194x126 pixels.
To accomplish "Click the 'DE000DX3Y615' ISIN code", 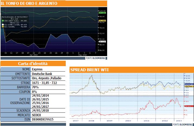I will [43, 119].
